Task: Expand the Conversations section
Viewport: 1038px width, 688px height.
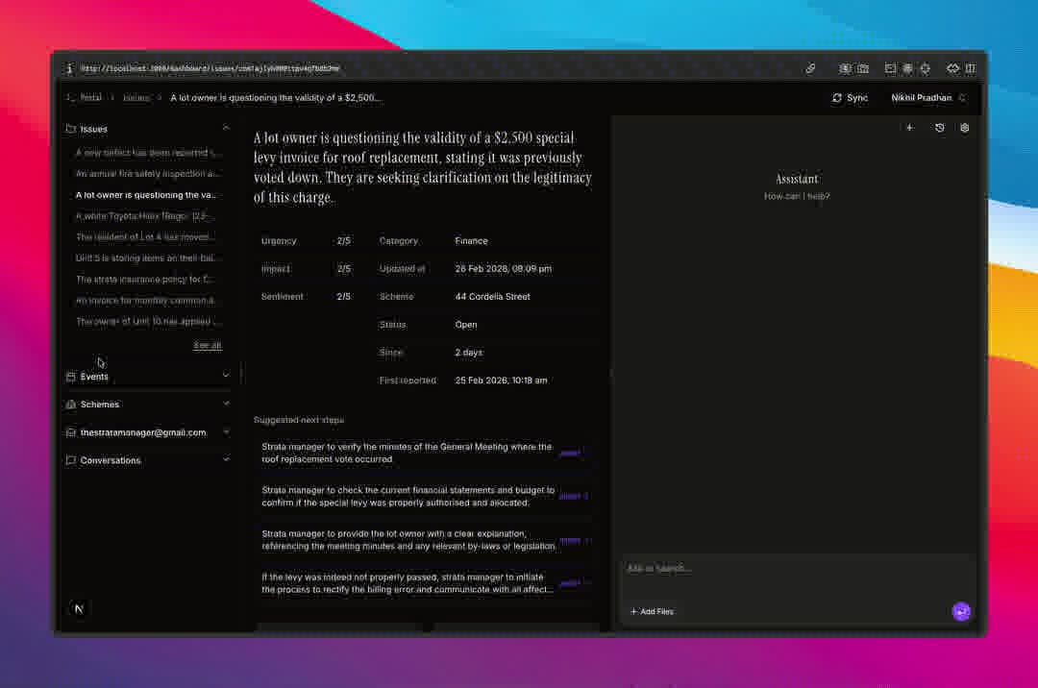Action: (226, 460)
